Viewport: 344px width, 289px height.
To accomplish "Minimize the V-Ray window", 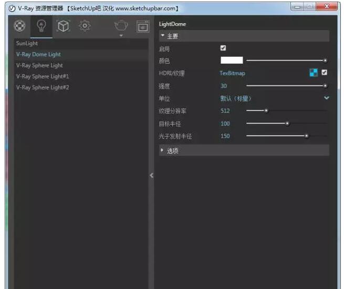I will pos(297,7).
